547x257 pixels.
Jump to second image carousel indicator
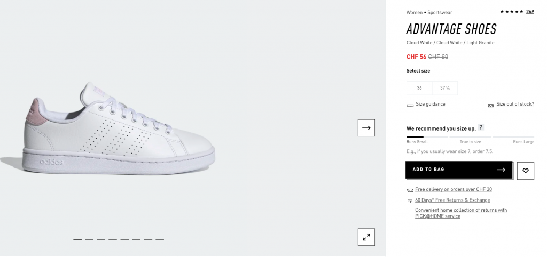[89, 239]
